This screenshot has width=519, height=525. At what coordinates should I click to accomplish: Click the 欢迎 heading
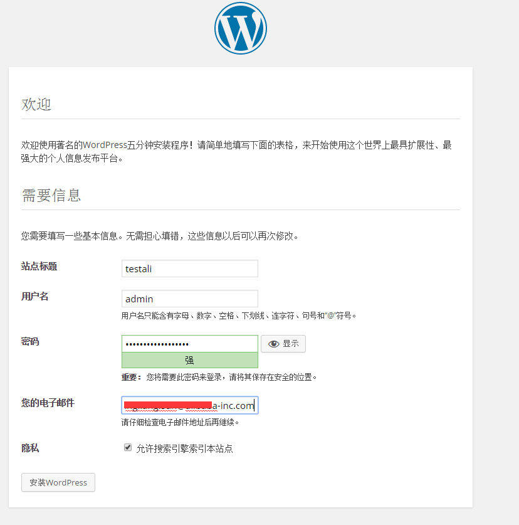36,104
